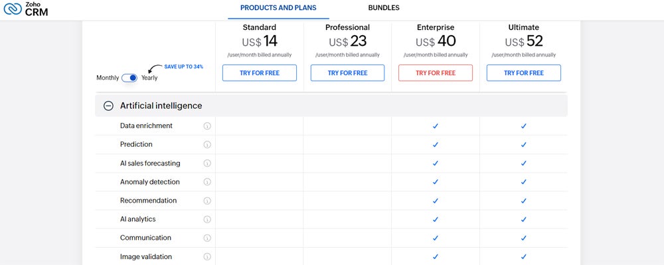This screenshot has height=265, width=664.
Task: Click Ultimate checkmark for Prediction
Action: coord(523,144)
